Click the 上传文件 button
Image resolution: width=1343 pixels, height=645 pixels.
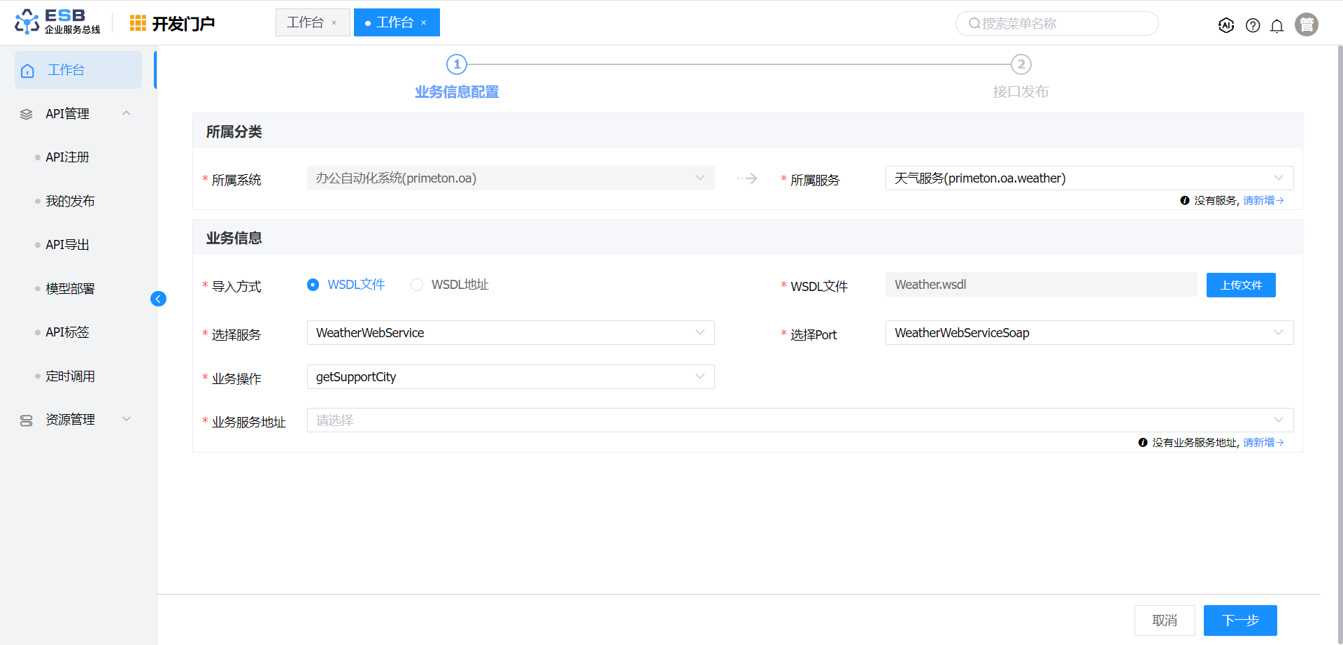[x=1240, y=285]
